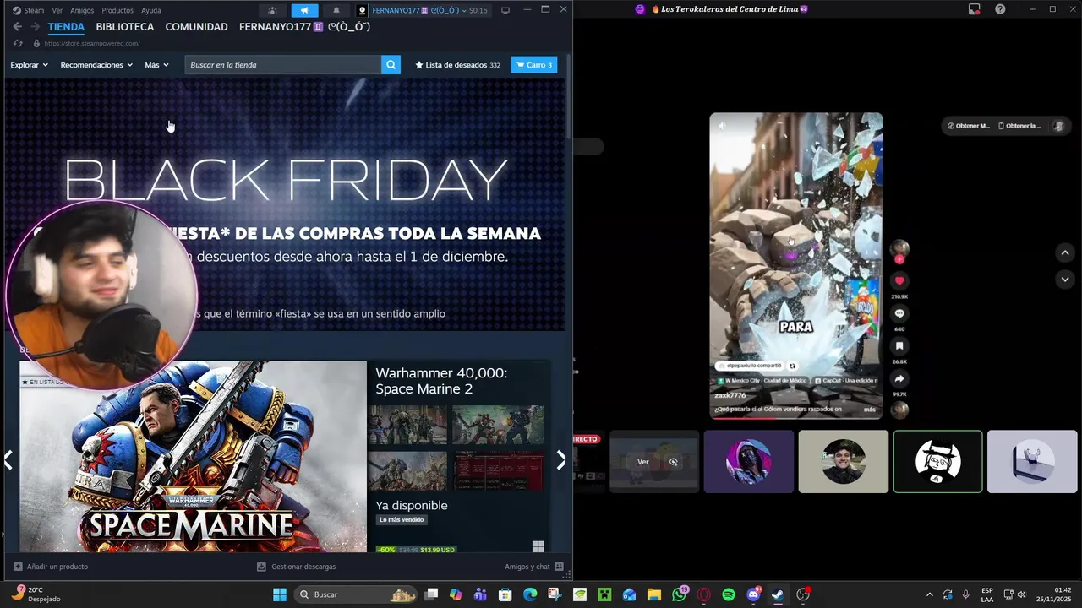Click the Windows Start button
The width and height of the screenshot is (1082, 608).
(x=279, y=594)
